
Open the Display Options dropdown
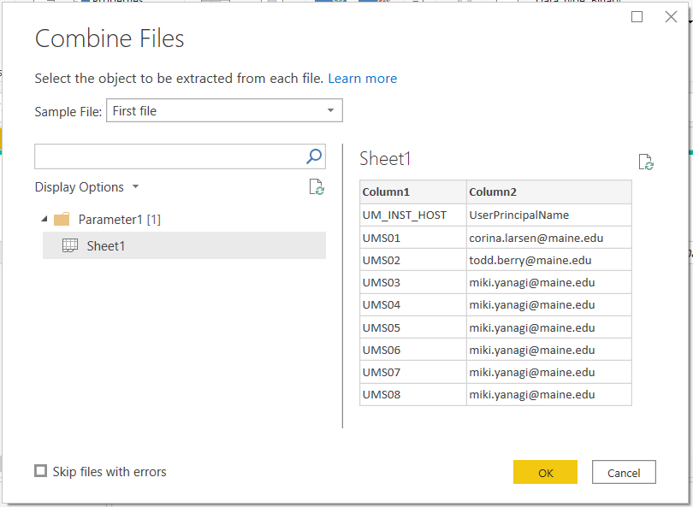(x=87, y=187)
